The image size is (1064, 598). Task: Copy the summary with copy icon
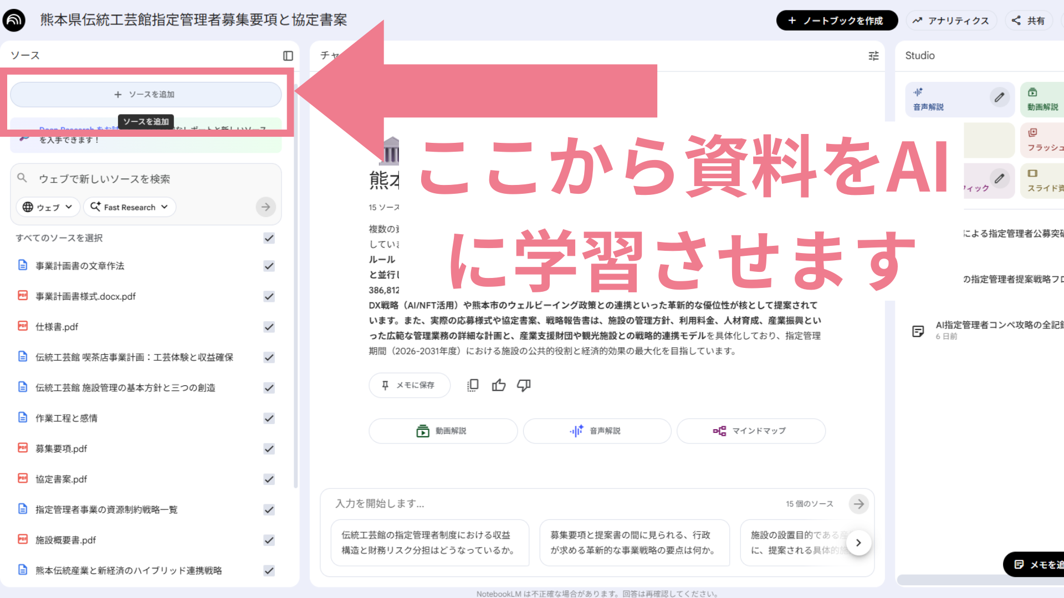coord(473,385)
